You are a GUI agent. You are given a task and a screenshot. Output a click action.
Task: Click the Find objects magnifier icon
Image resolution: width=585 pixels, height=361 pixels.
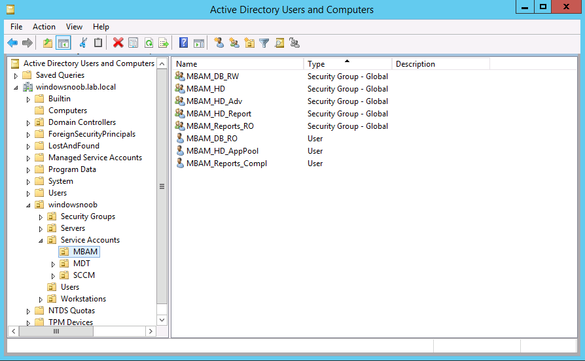[x=279, y=43]
